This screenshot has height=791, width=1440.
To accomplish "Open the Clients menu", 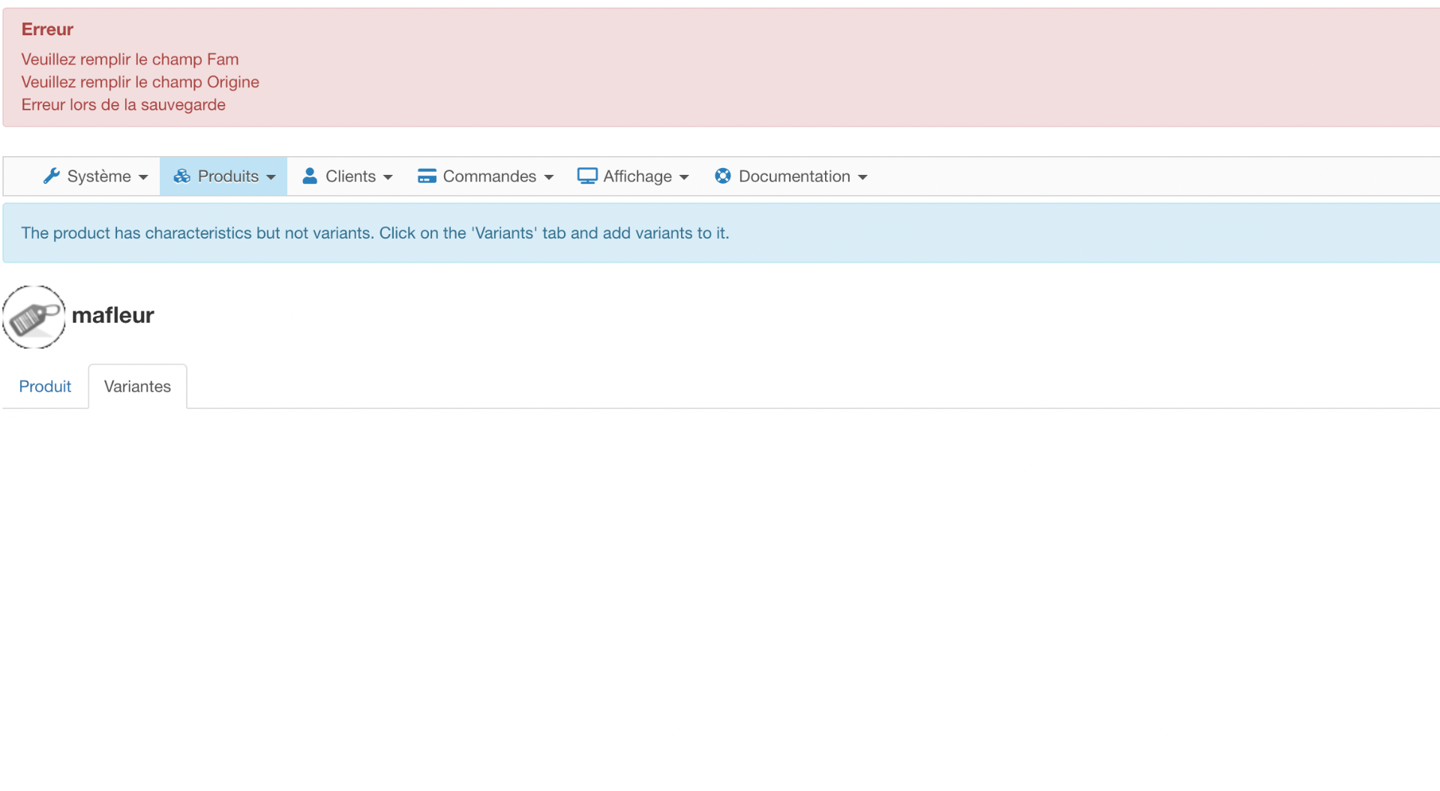I will 346,176.
